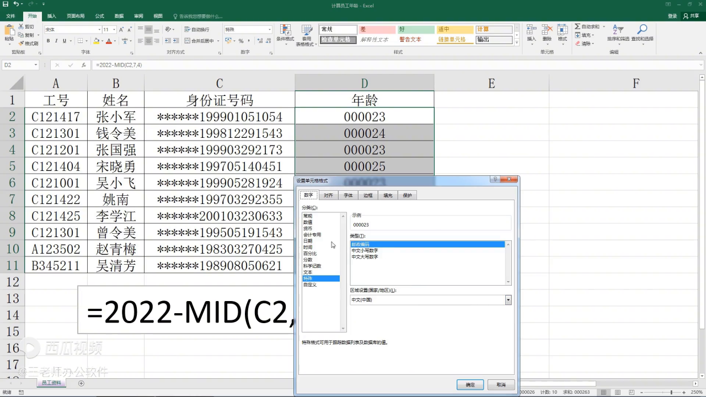This screenshot has width=706, height=397.
Task: Click the red Font Color A button
Action: [x=109, y=41]
